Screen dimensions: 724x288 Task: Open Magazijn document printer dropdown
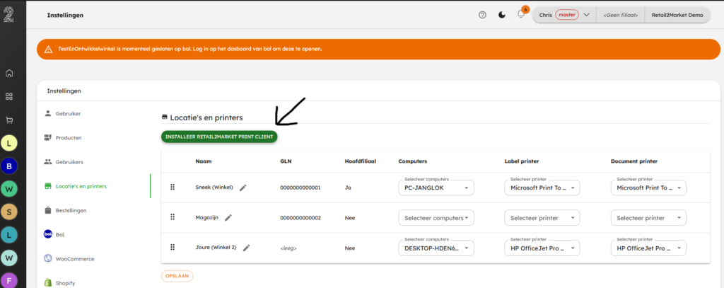coord(648,218)
